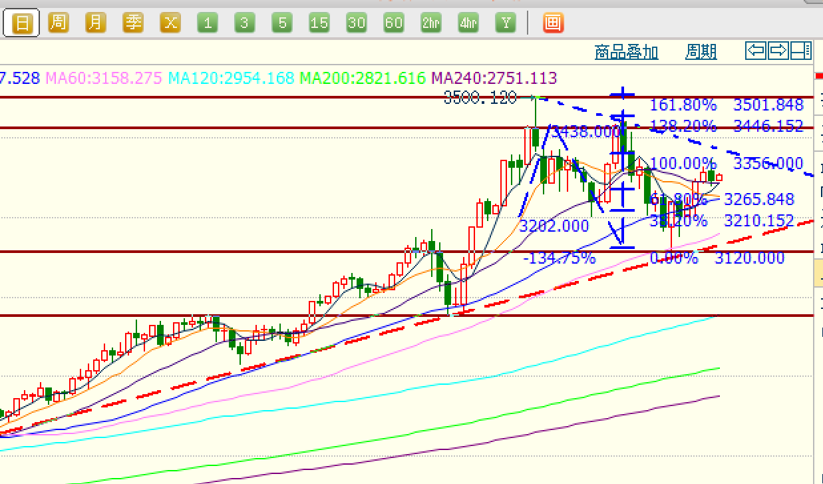Click the 3120.000 Fibonacci price value

(x=750, y=258)
